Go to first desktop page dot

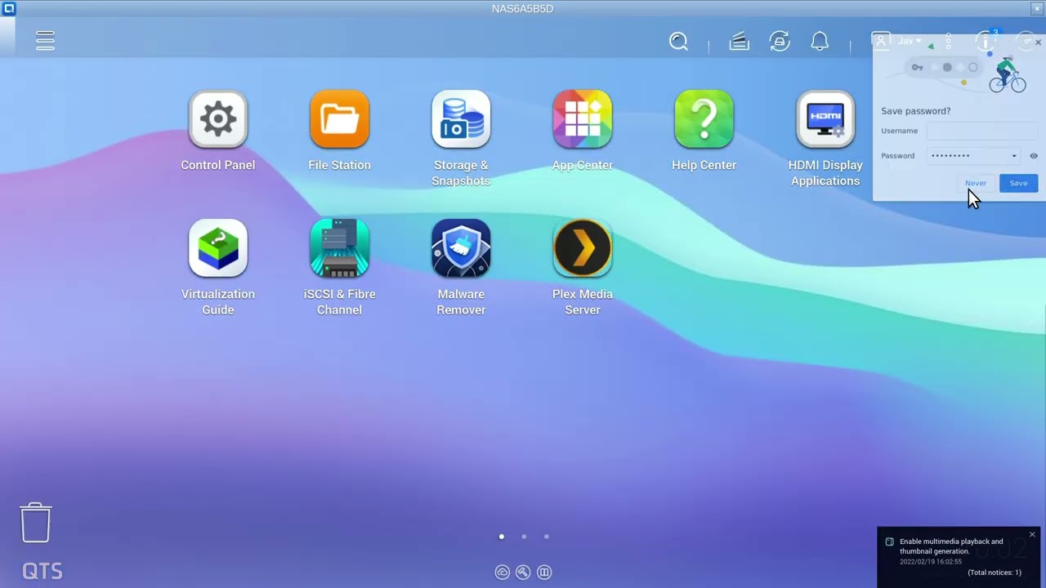502,537
